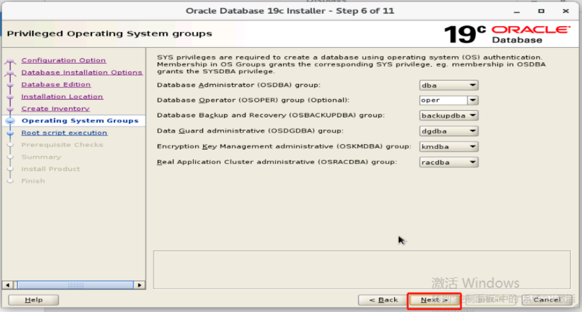Screen dimensions: 582x312
Task: Select Operating System Groups step
Action: click(x=80, y=121)
